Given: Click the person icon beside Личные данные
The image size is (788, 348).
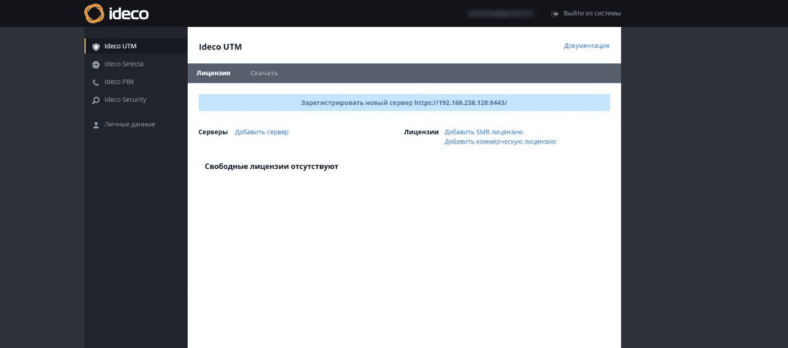Looking at the screenshot, I should 96,125.
